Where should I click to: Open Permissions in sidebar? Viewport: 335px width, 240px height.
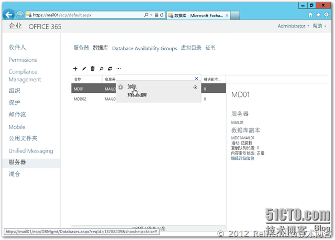click(23, 60)
